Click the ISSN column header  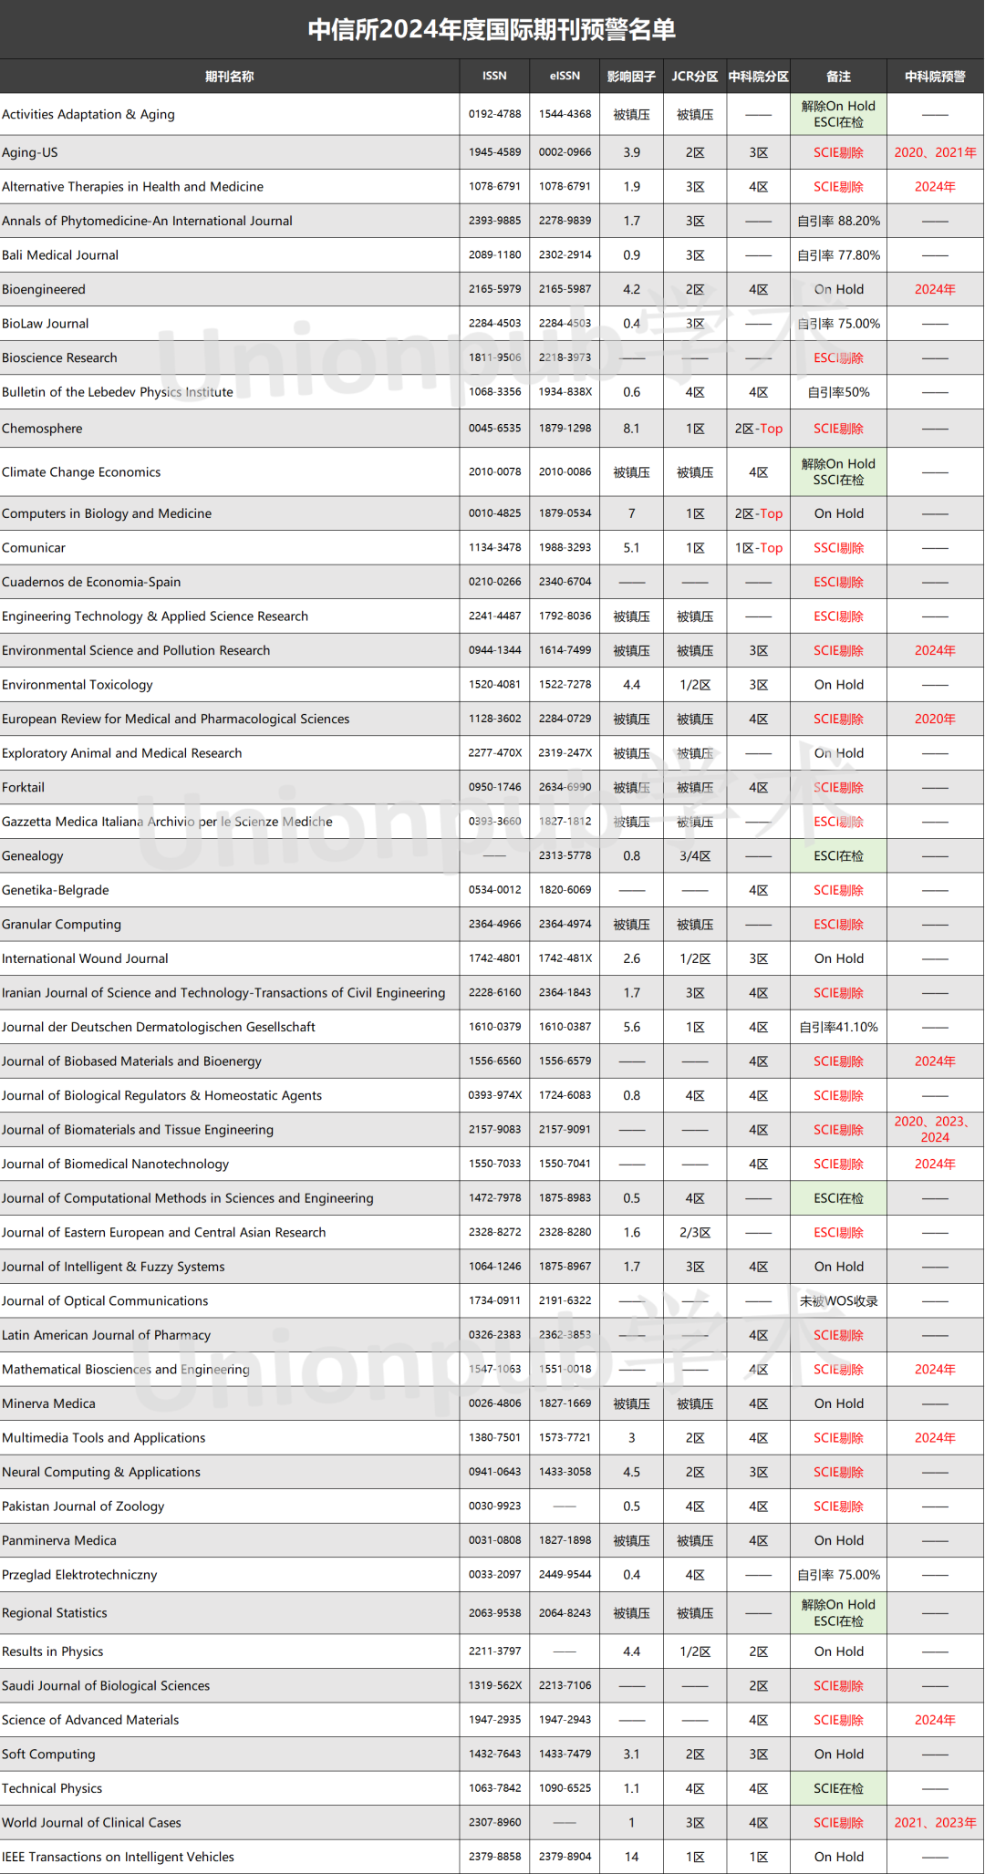[x=494, y=77]
